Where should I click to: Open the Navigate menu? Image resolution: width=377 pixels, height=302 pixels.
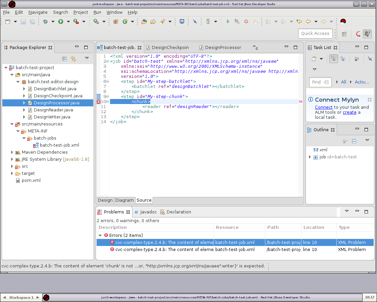[x=38, y=12]
